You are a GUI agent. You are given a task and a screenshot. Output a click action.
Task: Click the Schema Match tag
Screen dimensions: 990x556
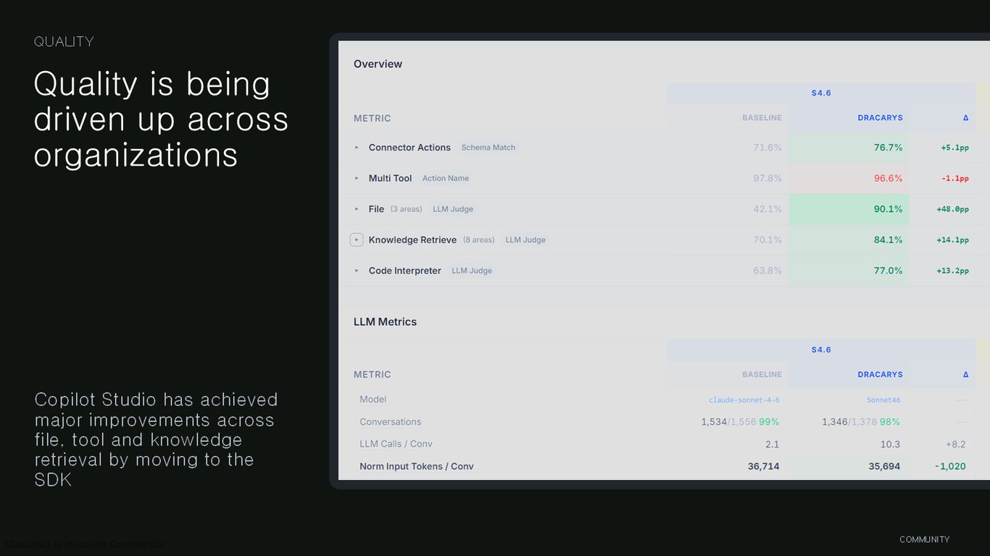(x=488, y=148)
